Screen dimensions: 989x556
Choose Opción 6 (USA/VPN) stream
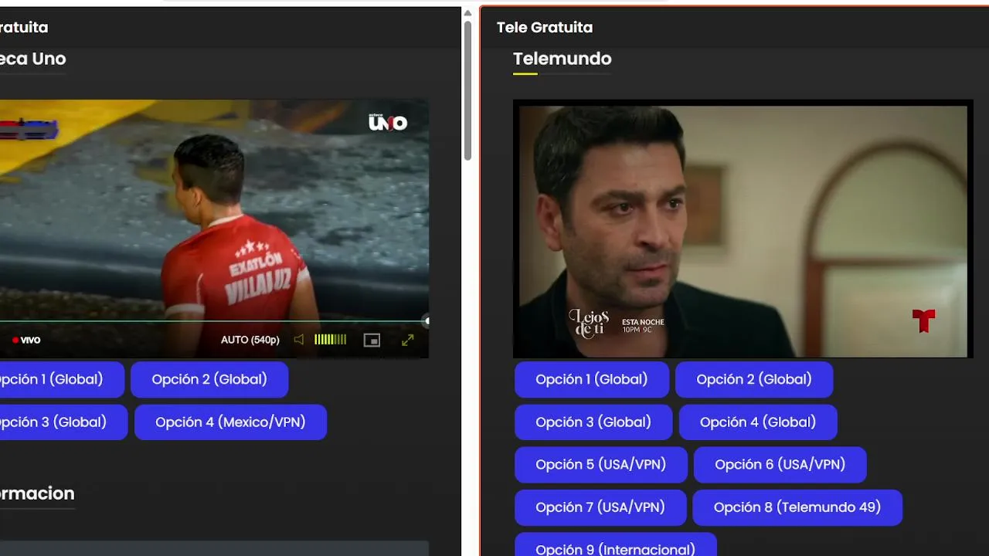(780, 464)
